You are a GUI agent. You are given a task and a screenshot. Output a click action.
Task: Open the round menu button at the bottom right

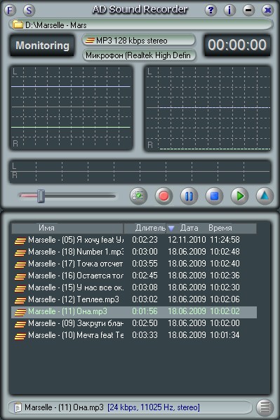click(265, 407)
